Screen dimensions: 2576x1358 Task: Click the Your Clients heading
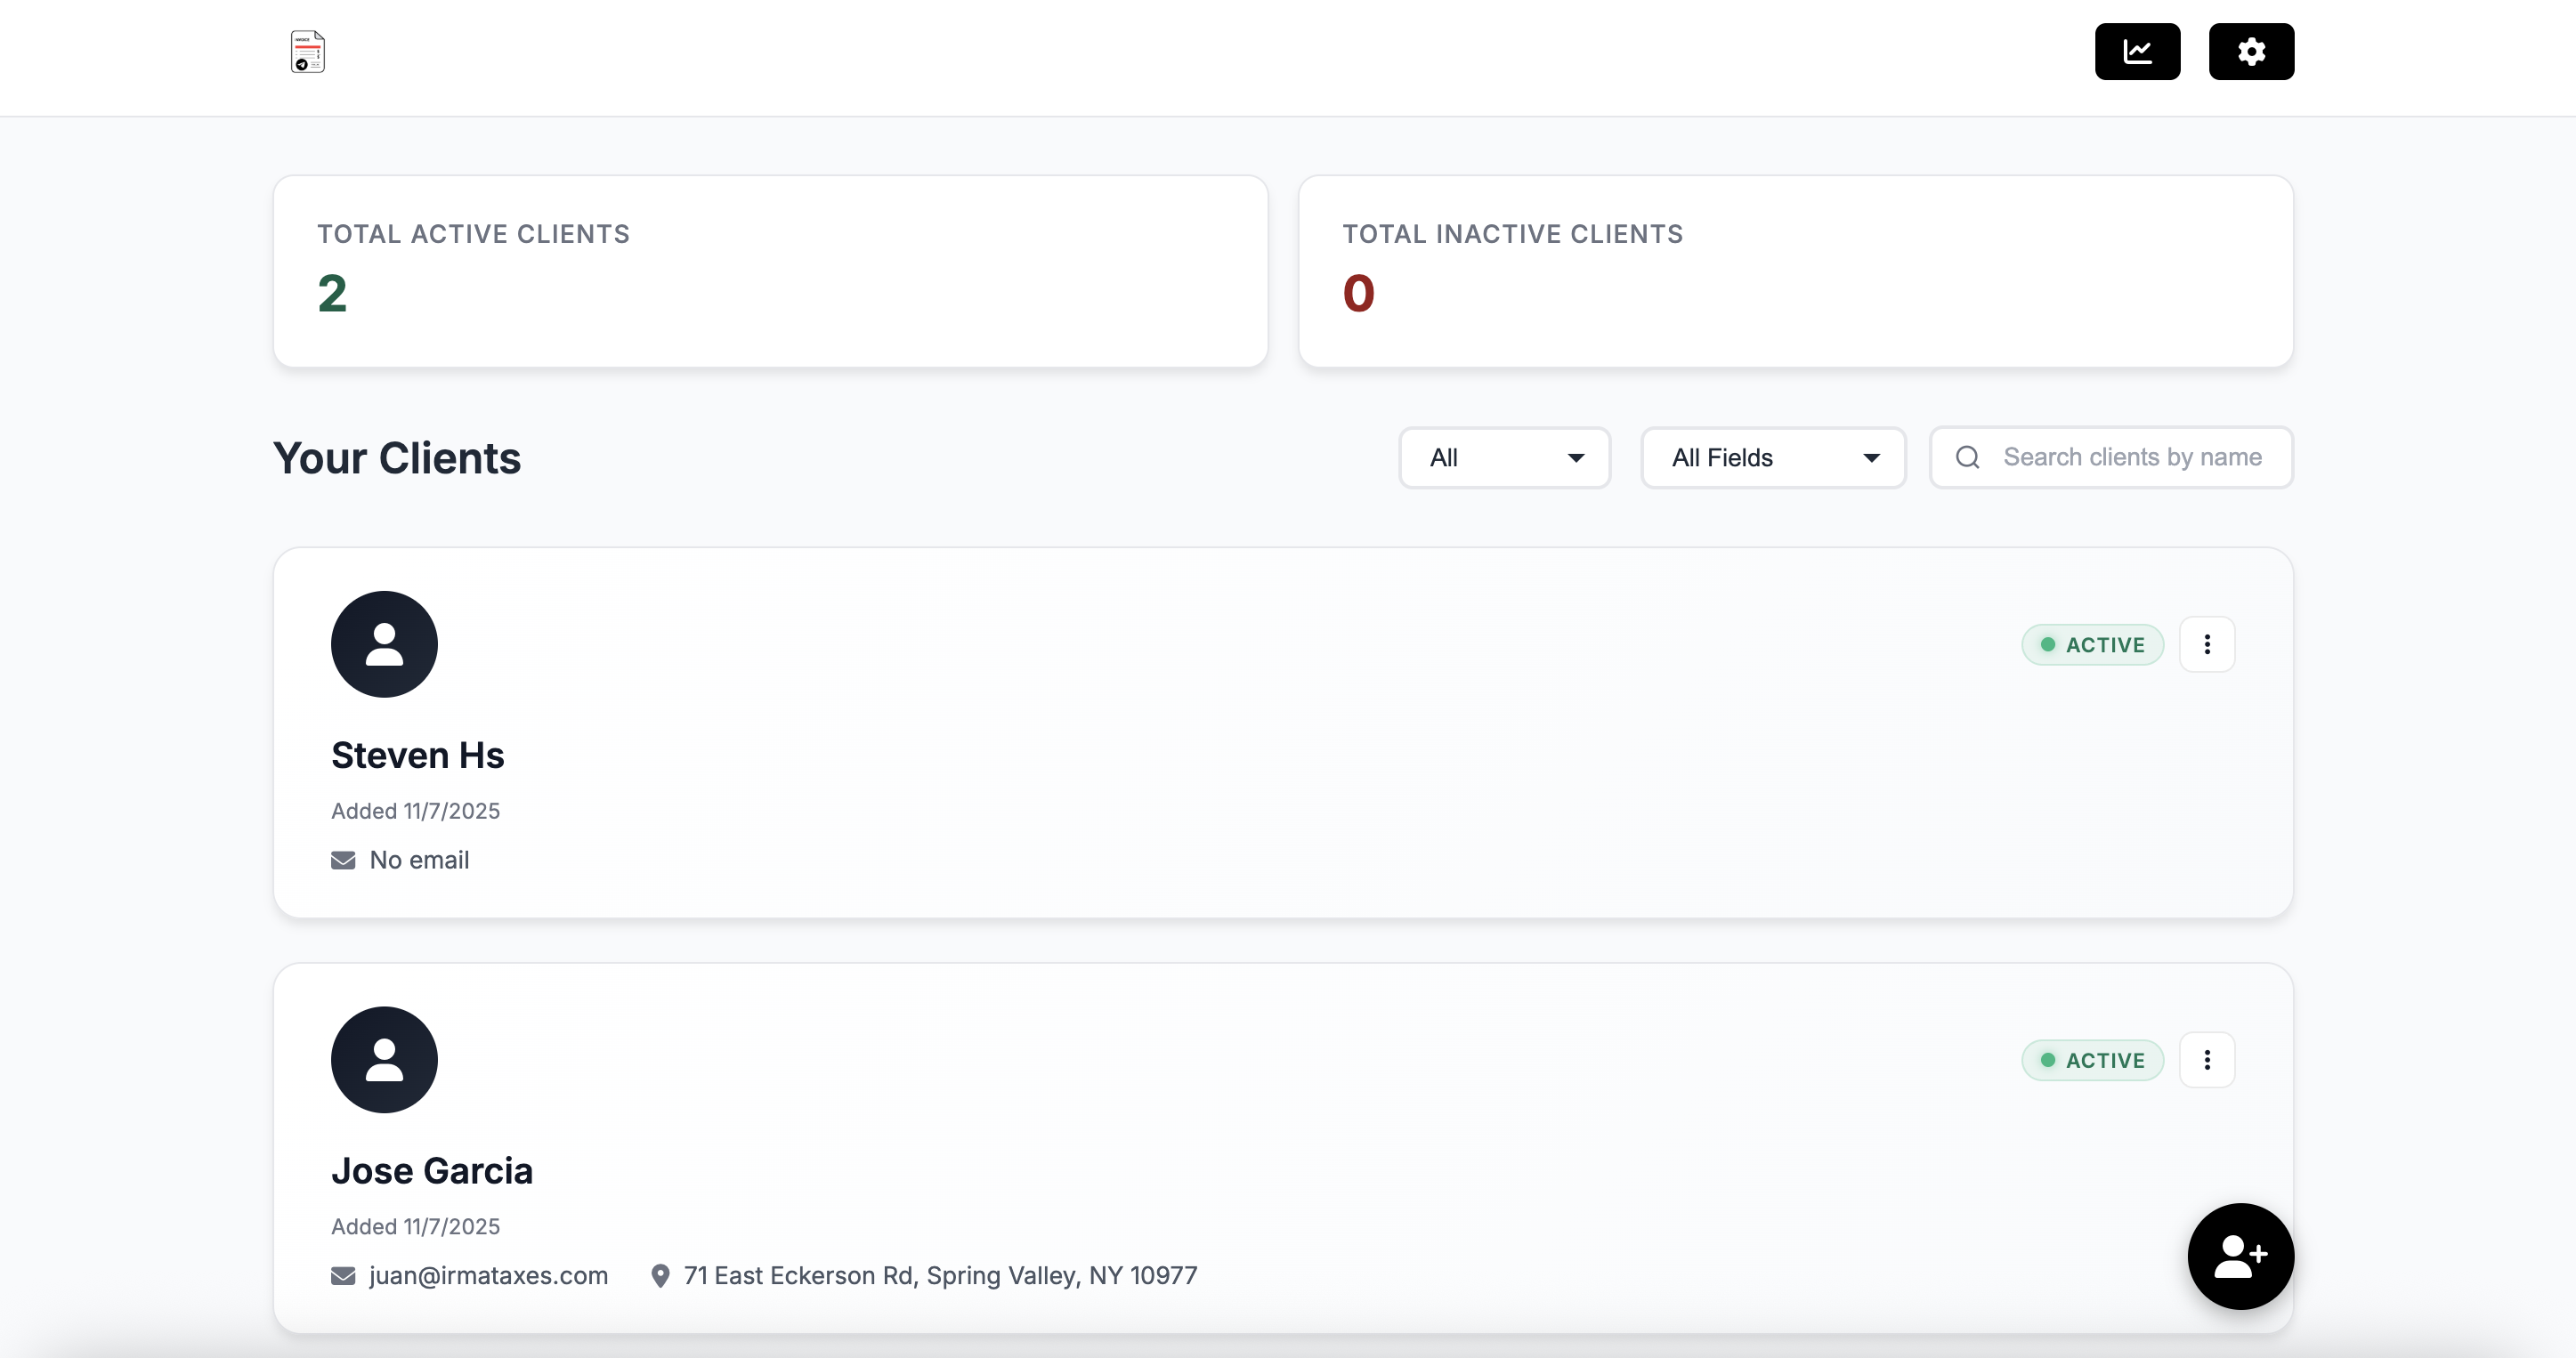(x=396, y=457)
